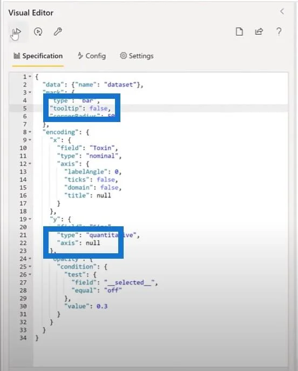This screenshot has height=371, width=298.
Task: Create new specification with the page icon
Action: tap(239, 31)
